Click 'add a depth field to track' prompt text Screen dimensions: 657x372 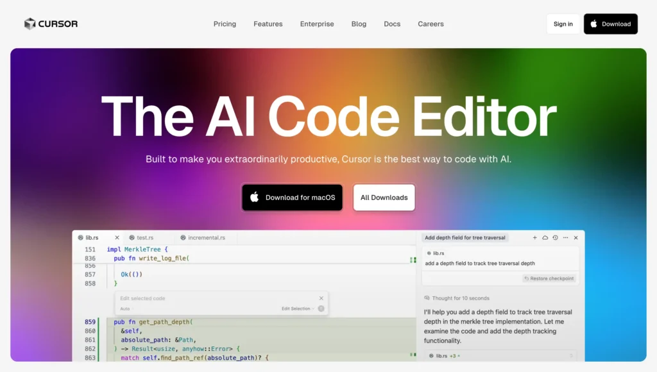[x=480, y=264]
